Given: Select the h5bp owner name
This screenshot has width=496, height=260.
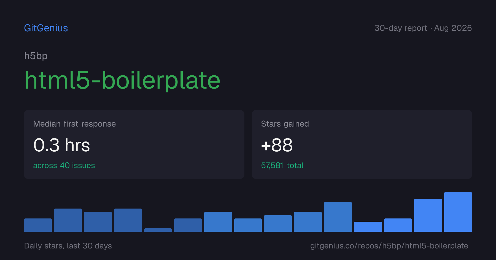Looking at the screenshot, I should 36,56.
